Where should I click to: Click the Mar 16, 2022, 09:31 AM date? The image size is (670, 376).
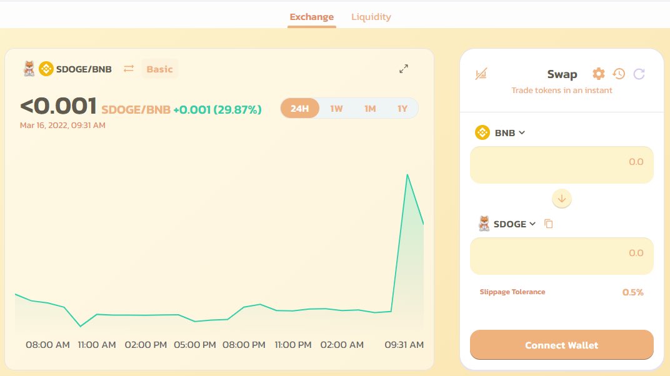tap(62, 126)
